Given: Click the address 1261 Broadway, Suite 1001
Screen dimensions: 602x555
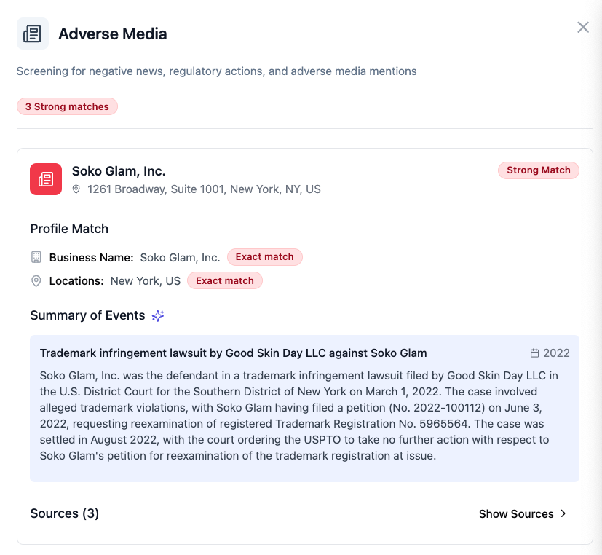Looking at the screenshot, I should [204, 189].
